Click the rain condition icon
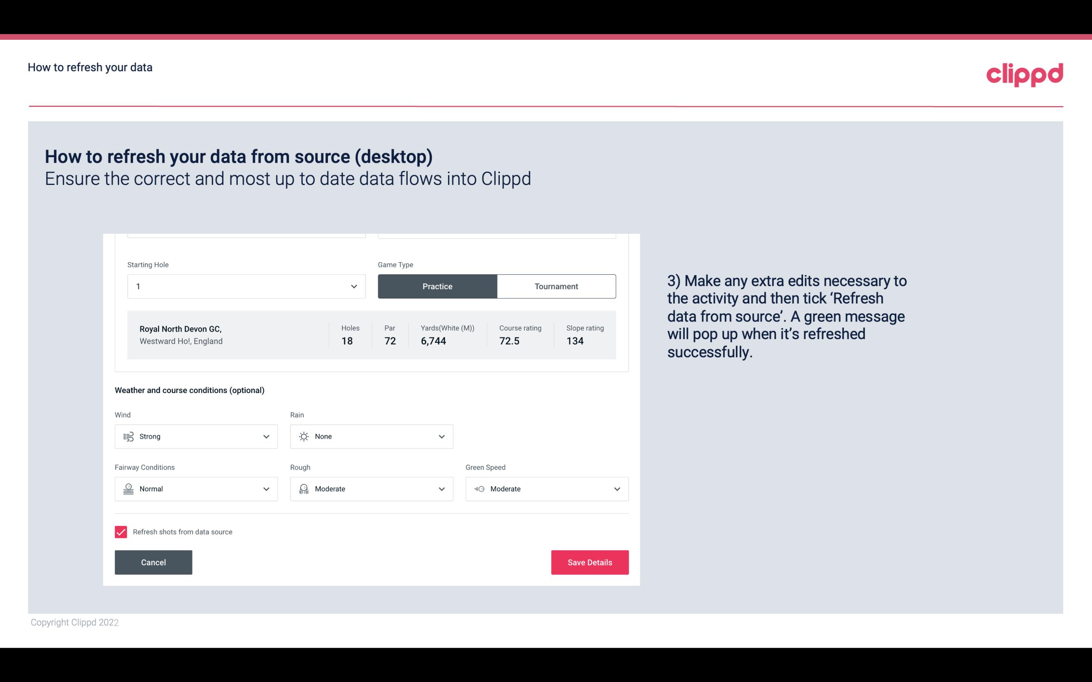Image resolution: width=1092 pixels, height=682 pixels. tap(303, 436)
